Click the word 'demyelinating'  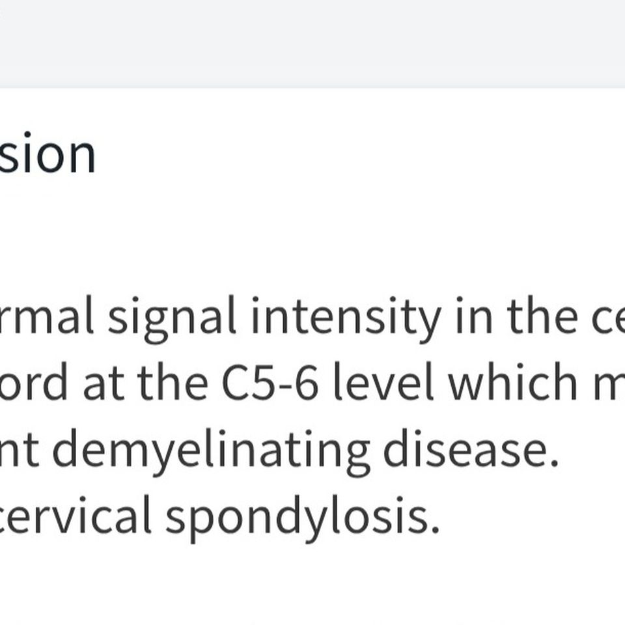click(211, 452)
